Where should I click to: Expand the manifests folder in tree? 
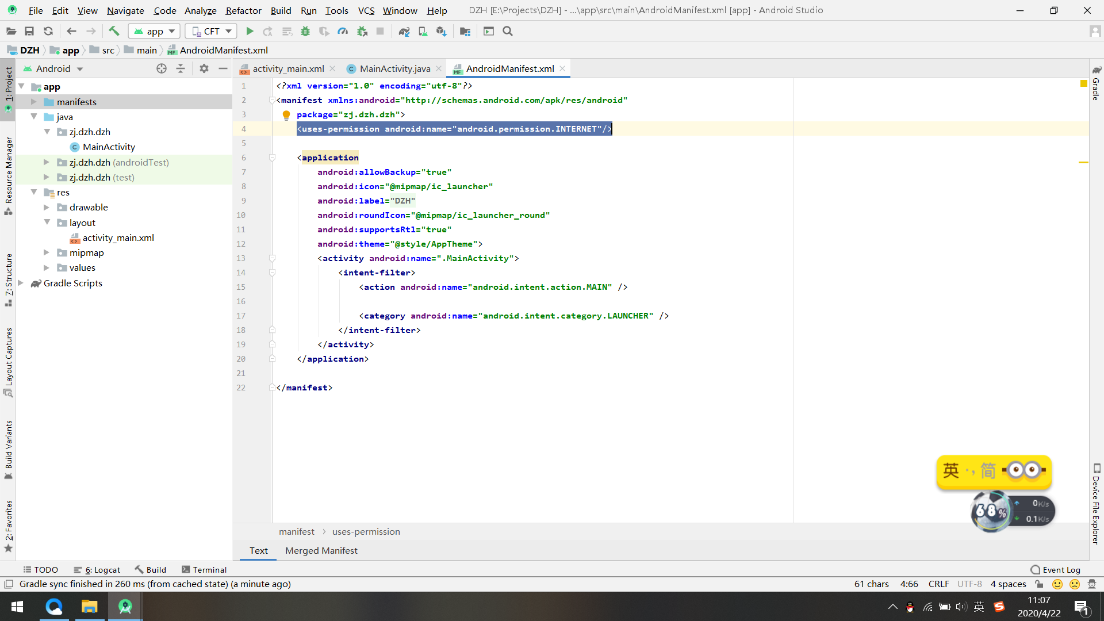coord(34,102)
